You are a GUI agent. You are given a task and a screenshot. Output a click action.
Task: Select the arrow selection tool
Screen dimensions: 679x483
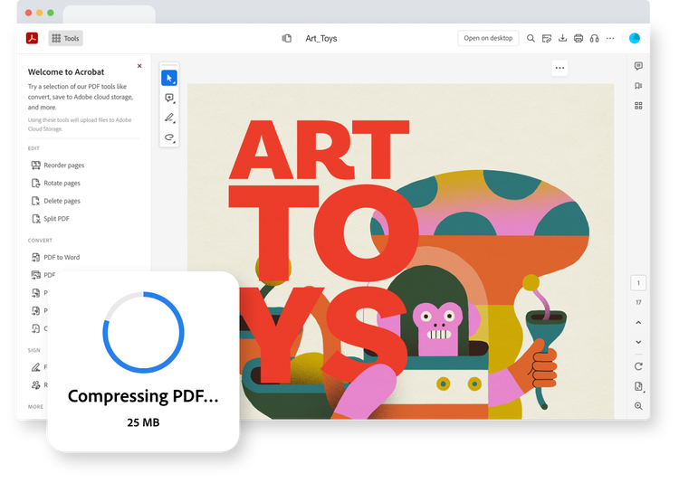point(169,78)
